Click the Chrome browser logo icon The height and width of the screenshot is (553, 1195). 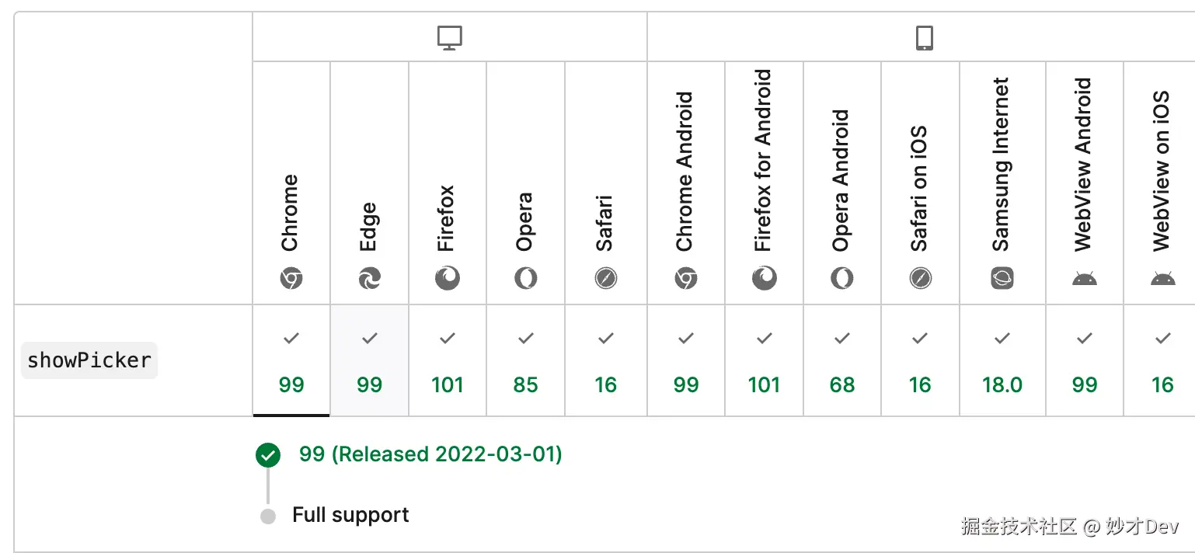coord(291,278)
